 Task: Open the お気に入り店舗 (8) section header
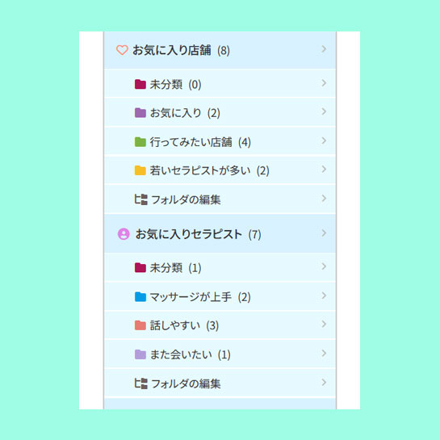pos(220,50)
